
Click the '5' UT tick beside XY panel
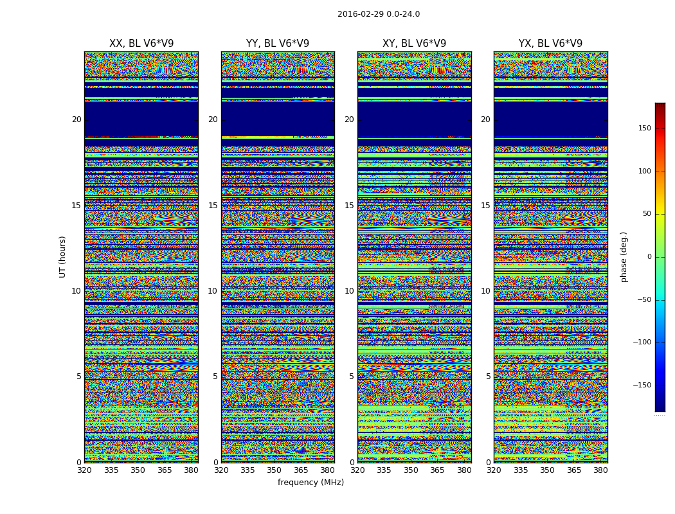click(x=352, y=377)
